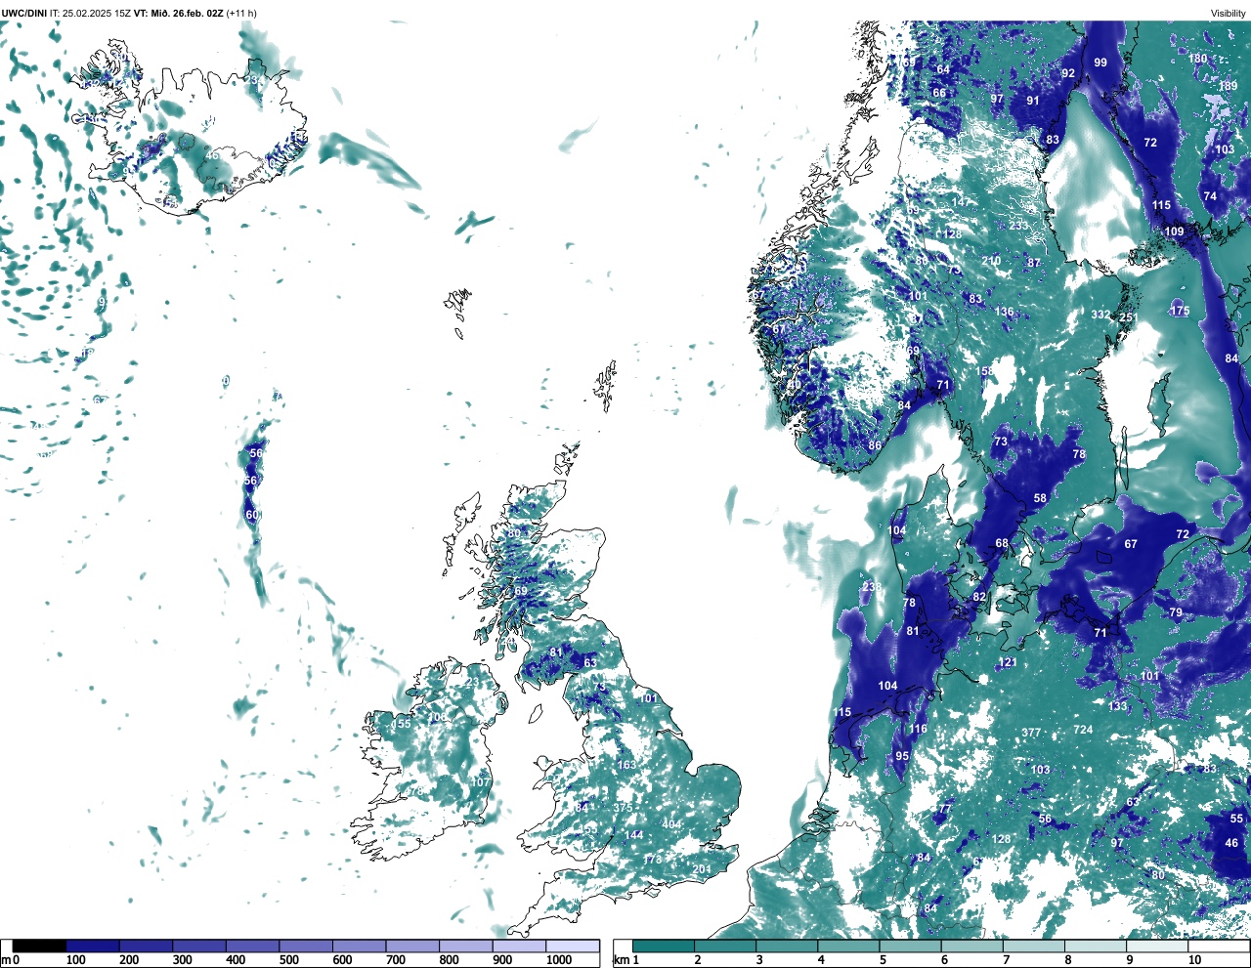Click the '377' visibility value
Image resolution: width=1251 pixels, height=968 pixels.
(x=1031, y=733)
